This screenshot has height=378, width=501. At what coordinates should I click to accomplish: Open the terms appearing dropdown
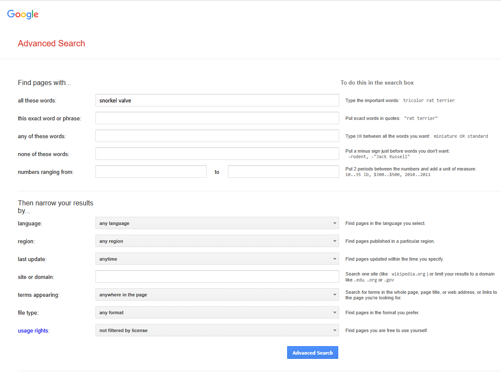pyautogui.click(x=217, y=295)
